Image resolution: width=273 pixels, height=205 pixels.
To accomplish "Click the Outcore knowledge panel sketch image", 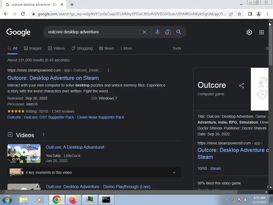I will (x=260, y=89).
